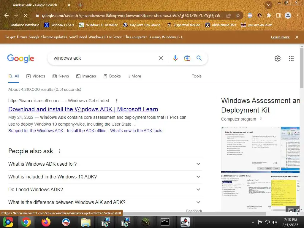Open the Windows 11 Installer bookmark
Screen dimensions: 304x228
tap(99, 25)
